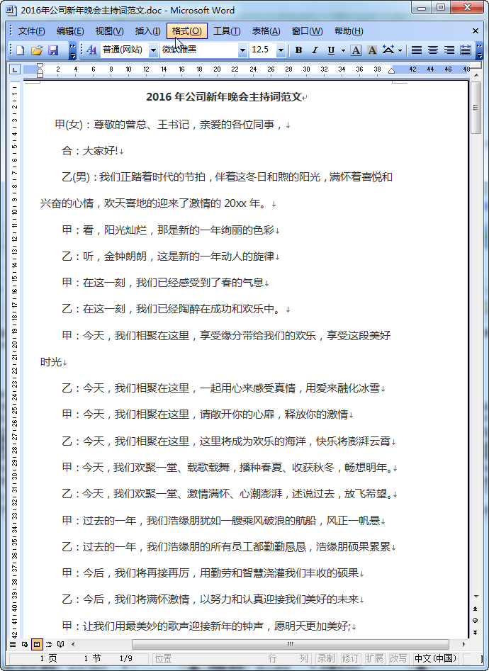Open the 窗口(W) menu
The width and height of the screenshot is (489, 671).
coord(307,31)
